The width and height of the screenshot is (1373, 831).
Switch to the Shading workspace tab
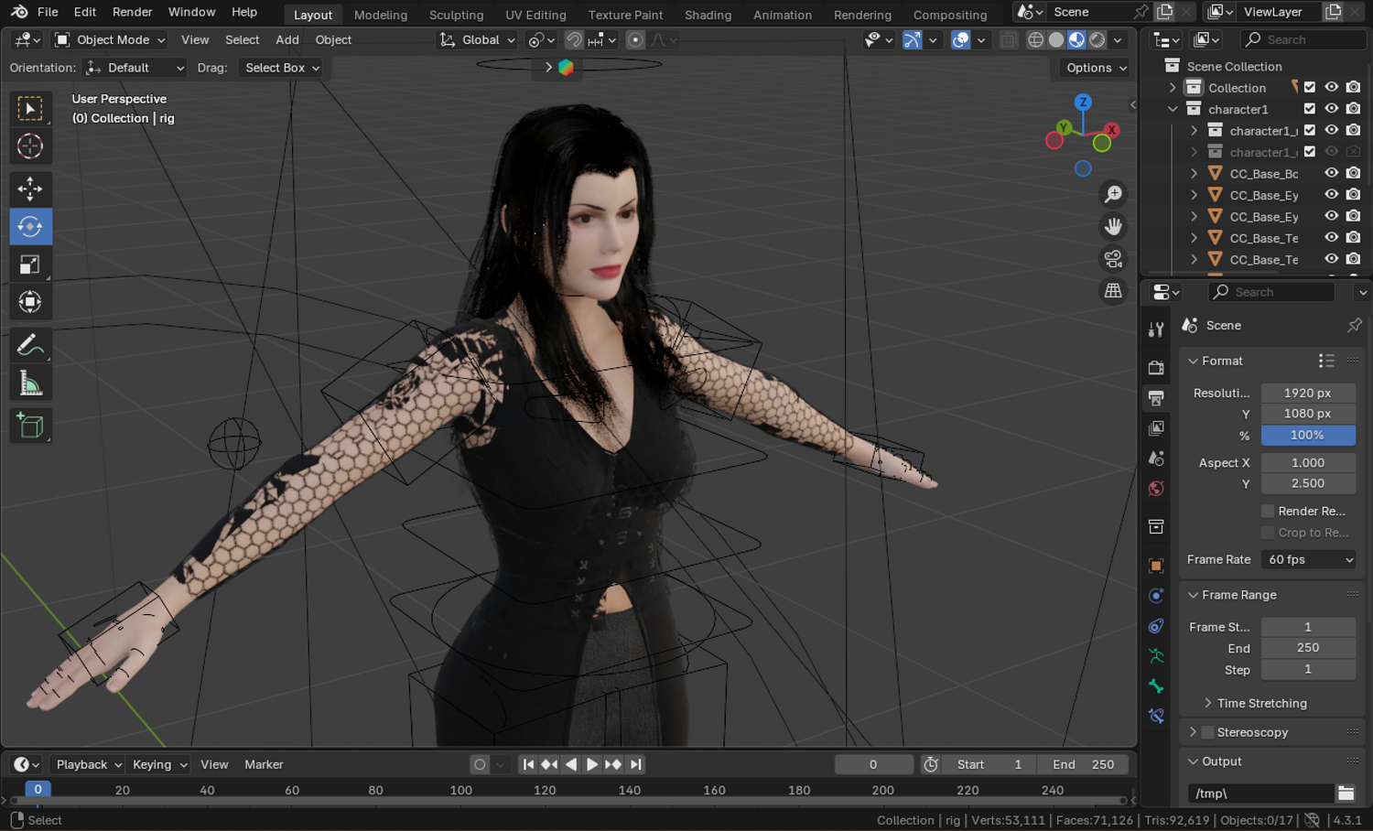point(708,15)
